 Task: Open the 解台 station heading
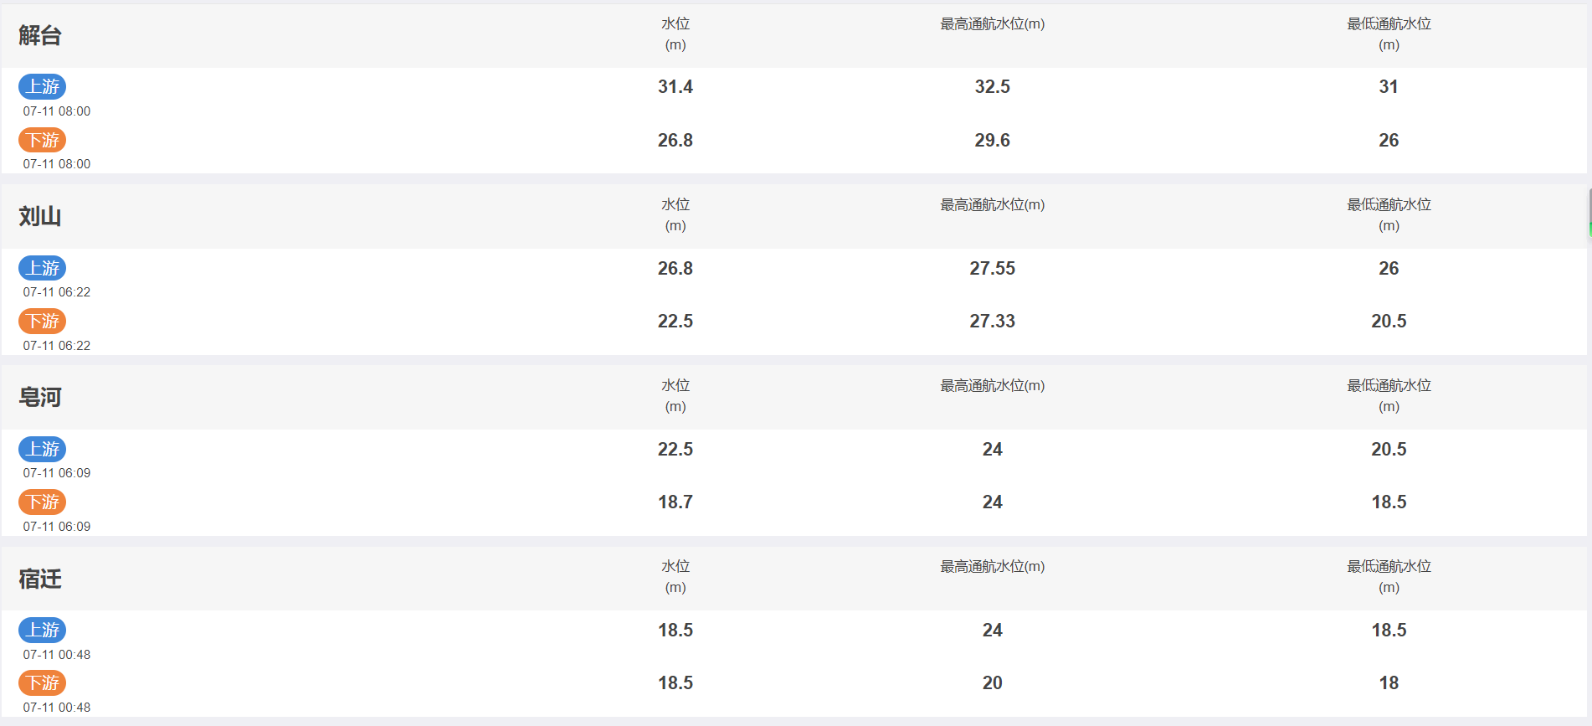coord(40,35)
